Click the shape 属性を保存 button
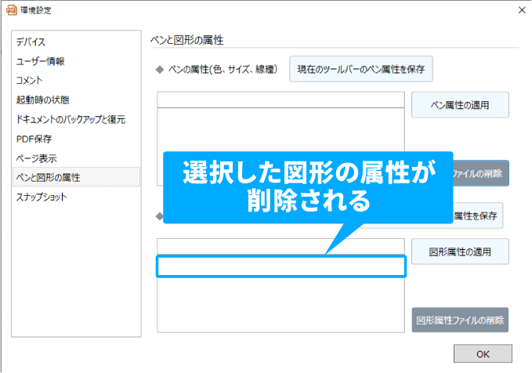The image size is (532, 373). pyautogui.click(x=477, y=215)
